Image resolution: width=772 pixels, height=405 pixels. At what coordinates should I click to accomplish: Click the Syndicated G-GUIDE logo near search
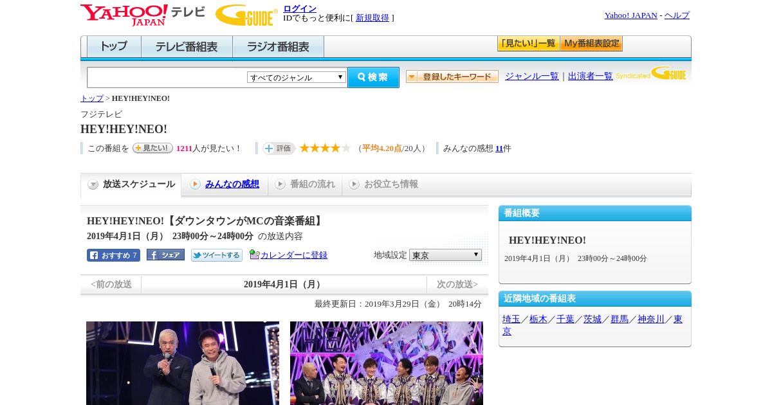(x=651, y=73)
